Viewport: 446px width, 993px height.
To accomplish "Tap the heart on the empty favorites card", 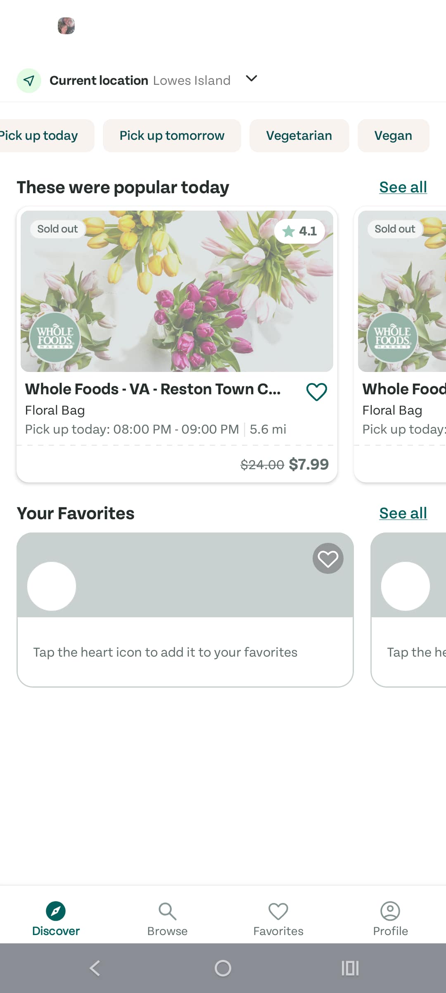I will click(x=327, y=558).
